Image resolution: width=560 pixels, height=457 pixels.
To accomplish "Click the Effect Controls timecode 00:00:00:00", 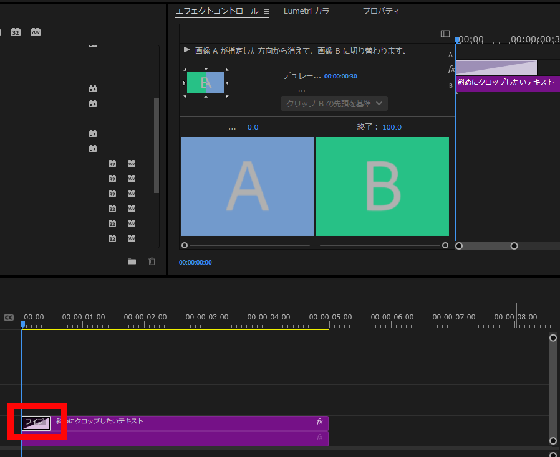I will click(195, 262).
